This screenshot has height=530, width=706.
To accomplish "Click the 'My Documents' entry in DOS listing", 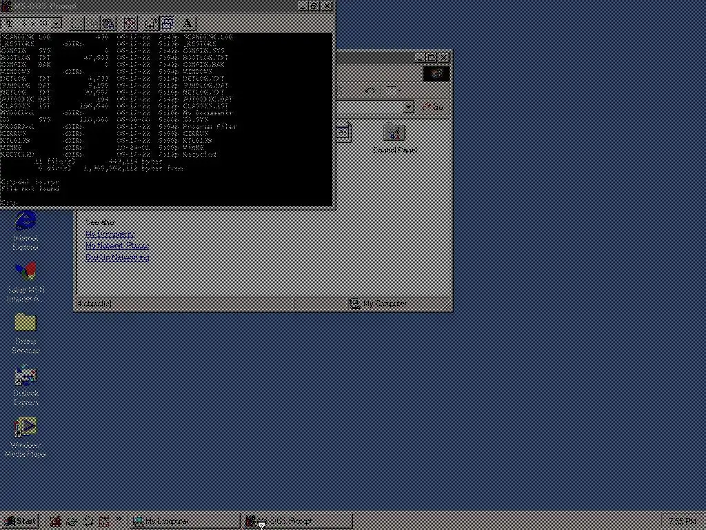I will (208, 113).
